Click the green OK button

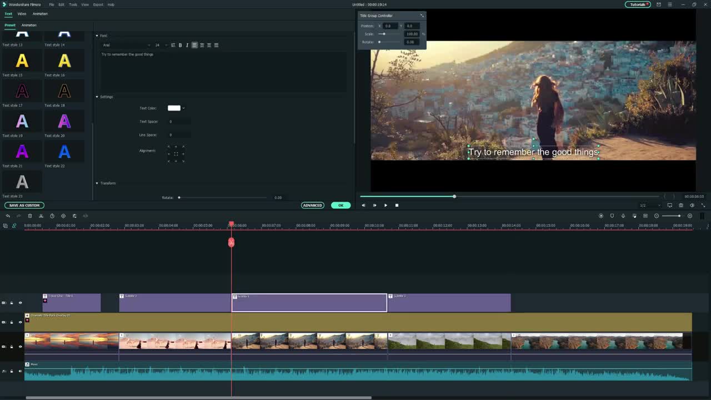tap(341, 205)
